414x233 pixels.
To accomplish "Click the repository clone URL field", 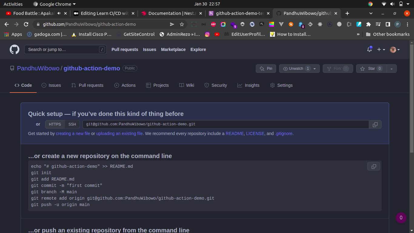I will pyautogui.click(x=225, y=124).
